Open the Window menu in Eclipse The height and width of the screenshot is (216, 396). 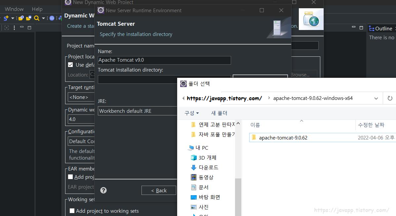click(14, 9)
